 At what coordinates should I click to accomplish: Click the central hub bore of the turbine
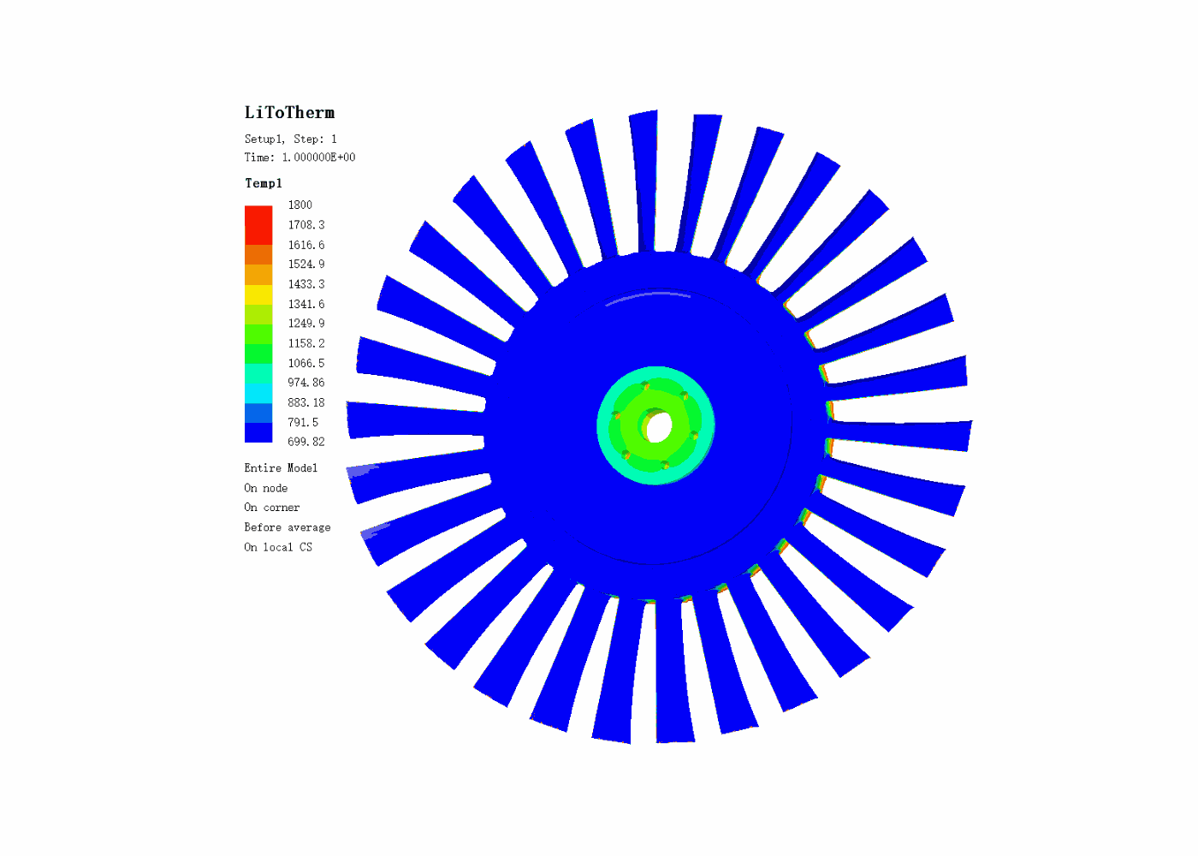click(659, 426)
